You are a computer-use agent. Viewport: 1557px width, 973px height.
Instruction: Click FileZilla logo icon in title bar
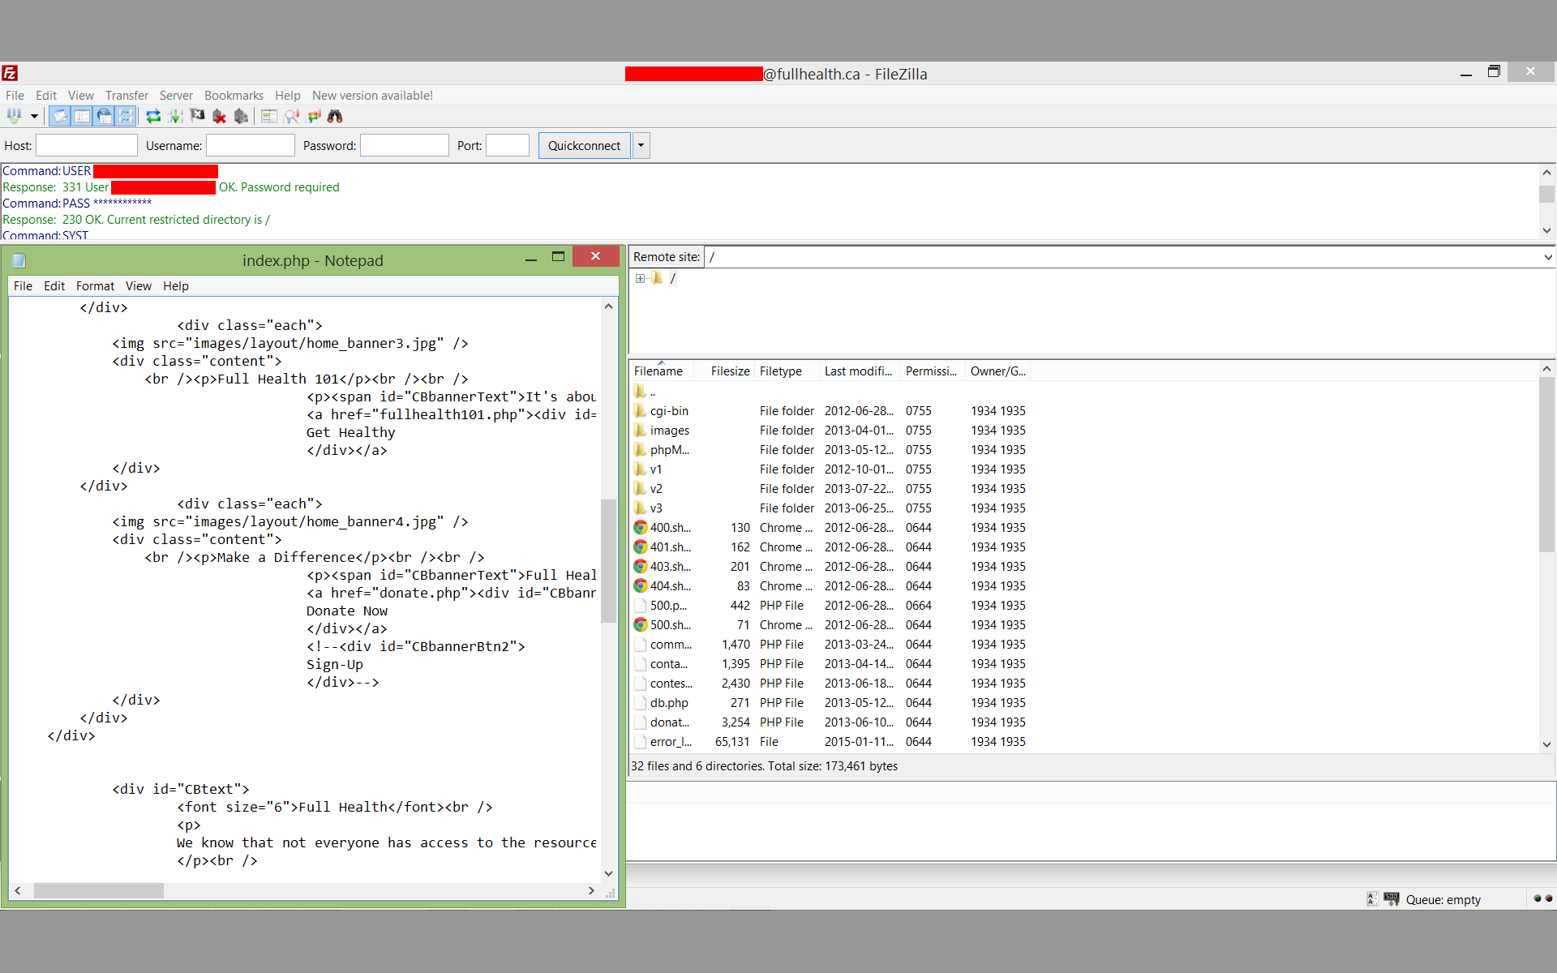point(10,73)
